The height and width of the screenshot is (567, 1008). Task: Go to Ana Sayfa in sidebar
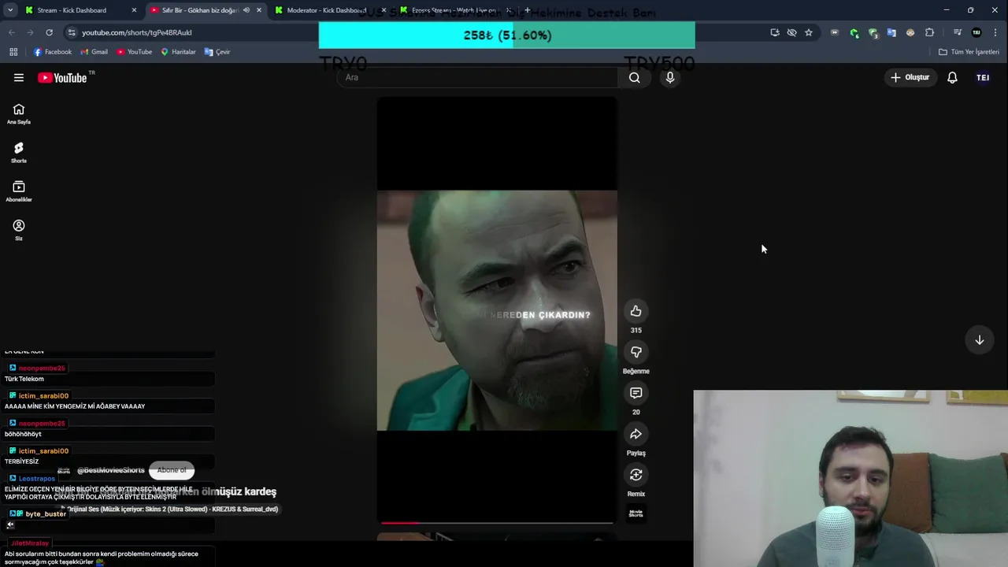click(19, 114)
